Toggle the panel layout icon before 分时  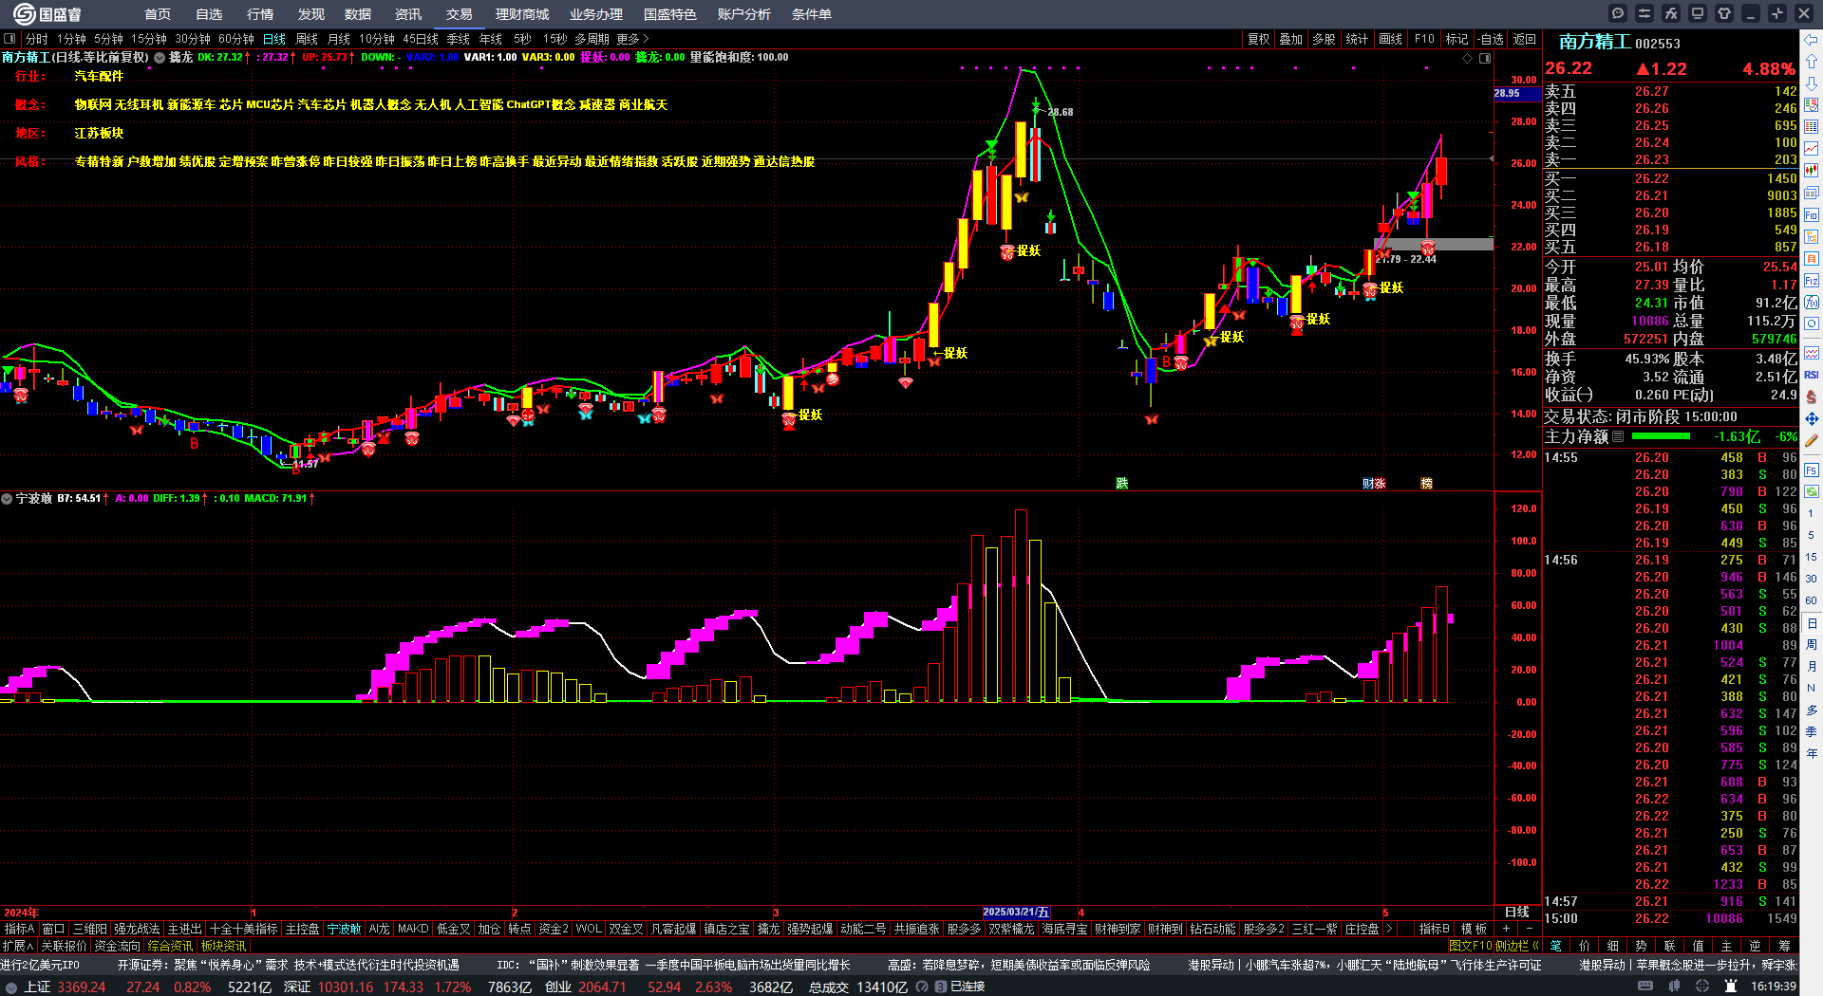[x=9, y=39]
